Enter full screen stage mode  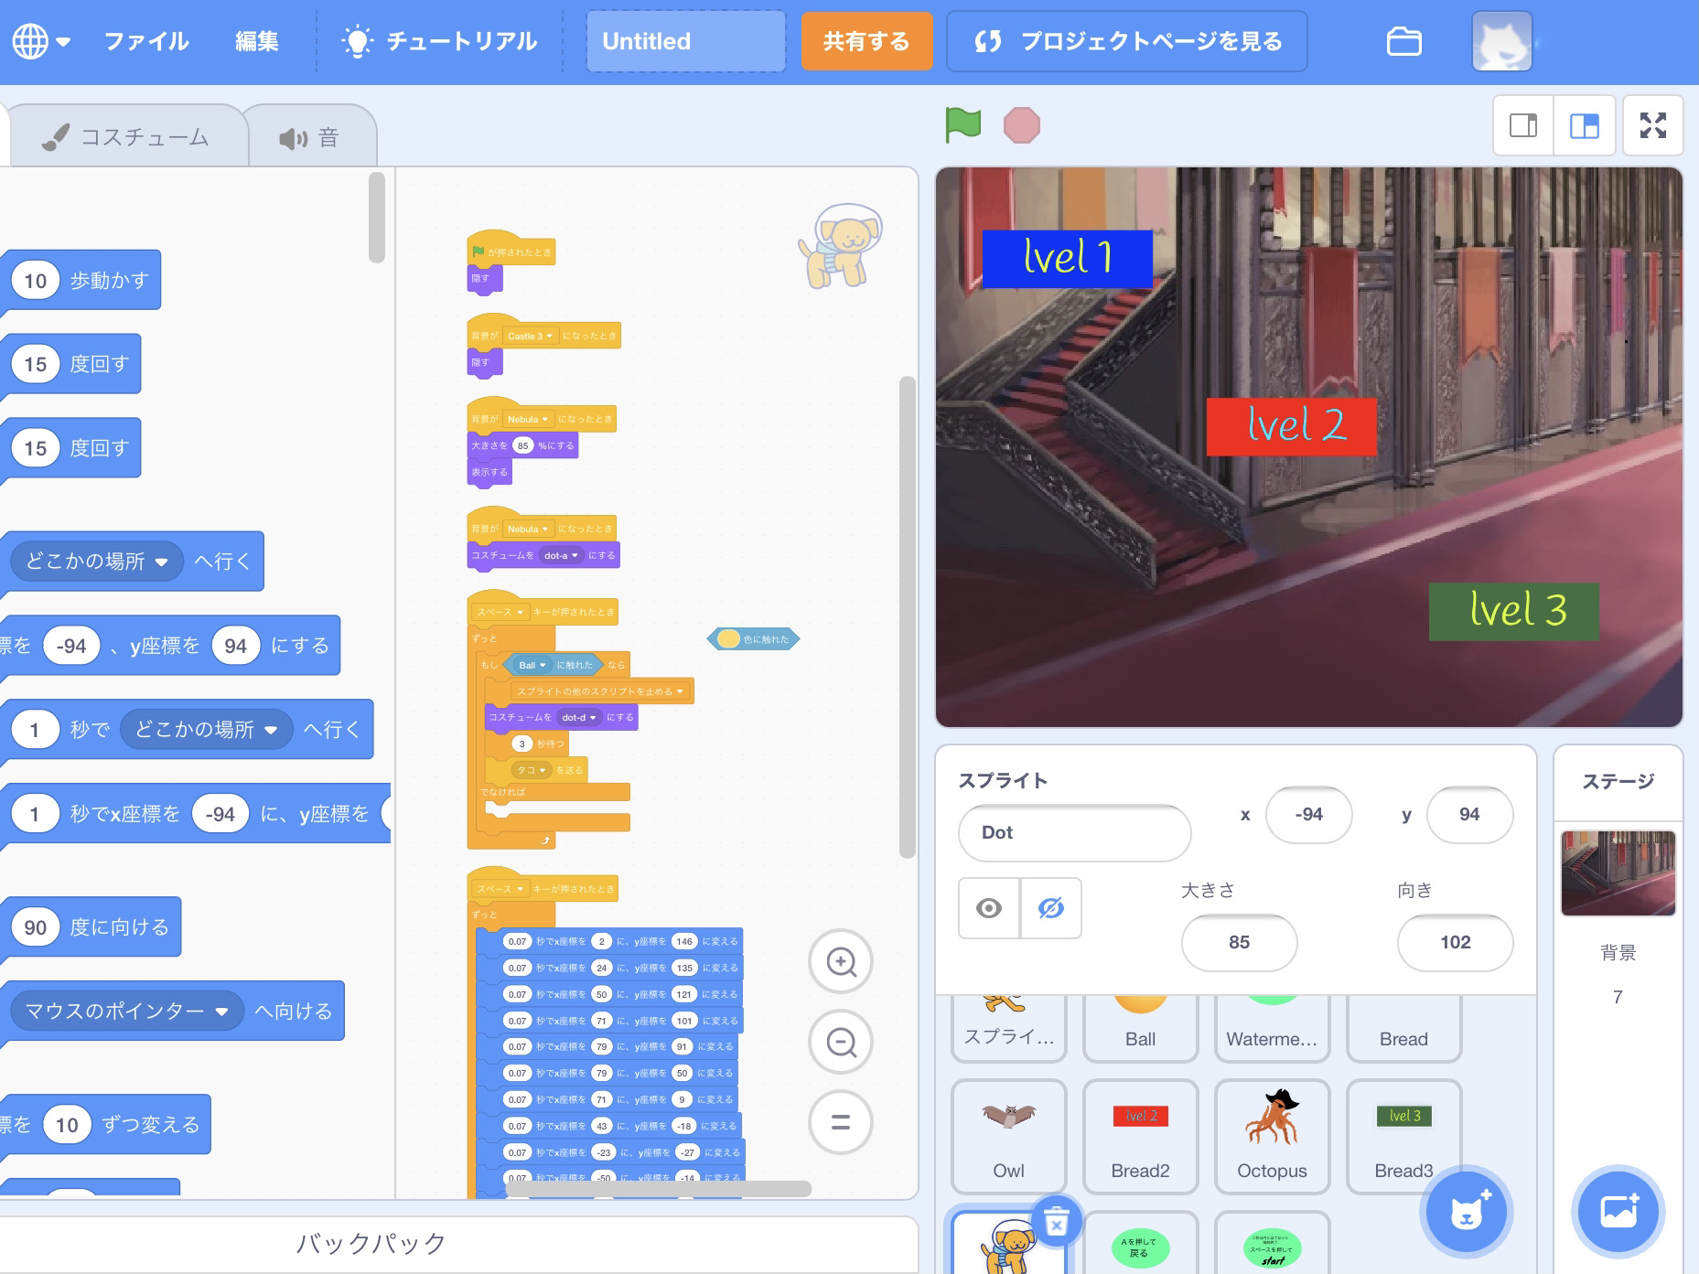1652,125
